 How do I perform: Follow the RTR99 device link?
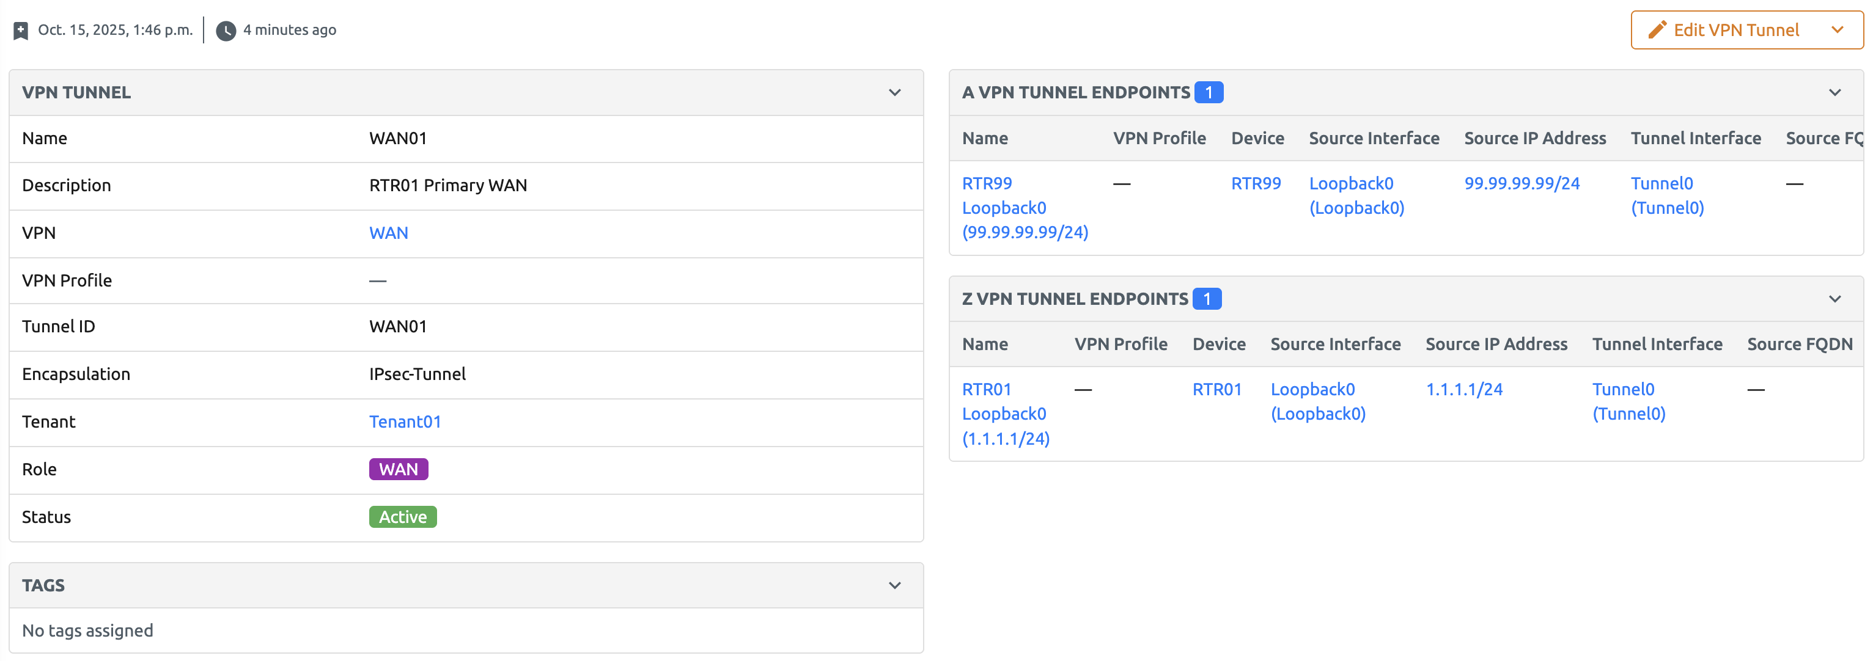pyautogui.click(x=1256, y=183)
